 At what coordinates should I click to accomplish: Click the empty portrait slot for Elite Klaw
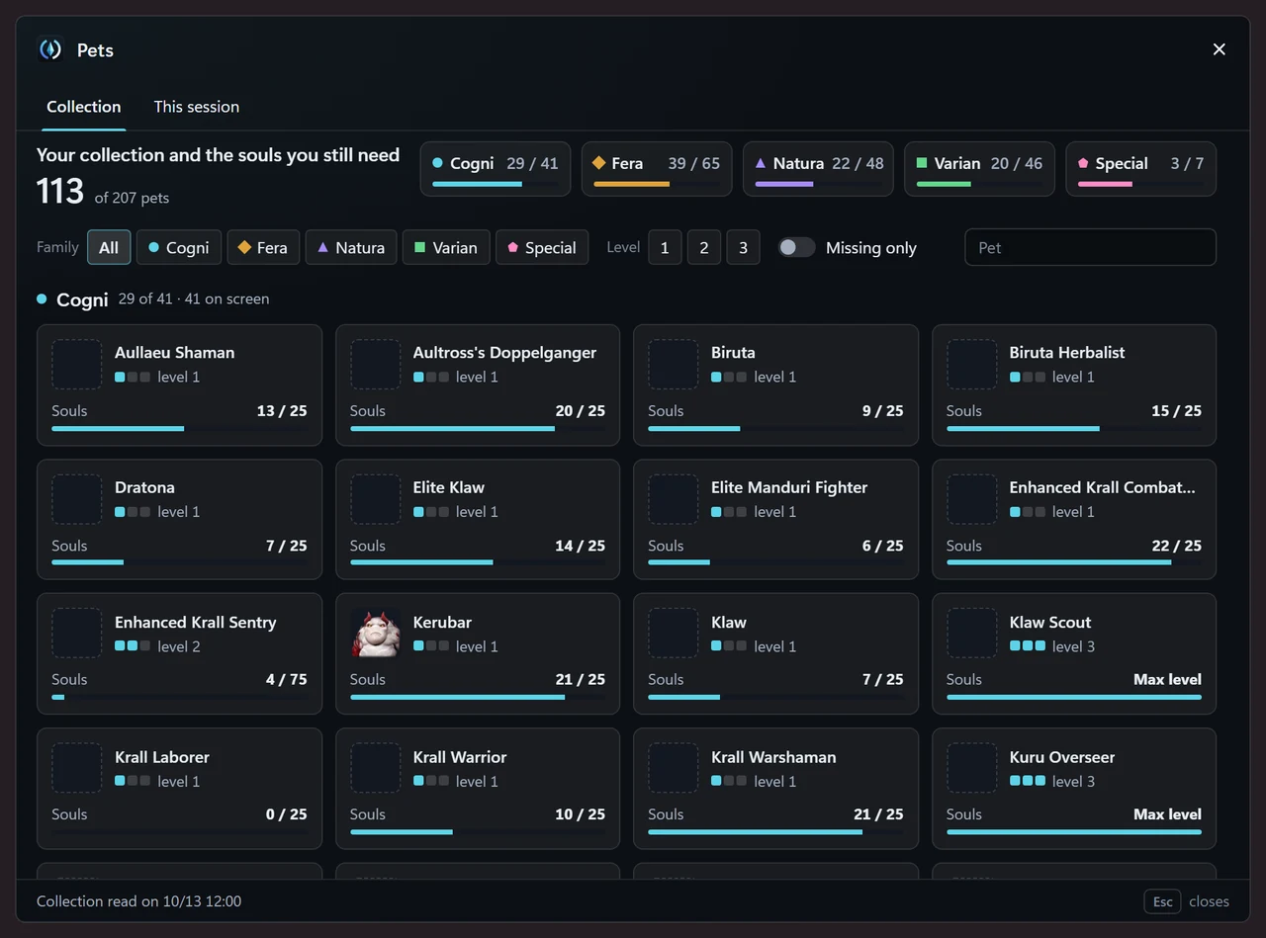tap(375, 499)
